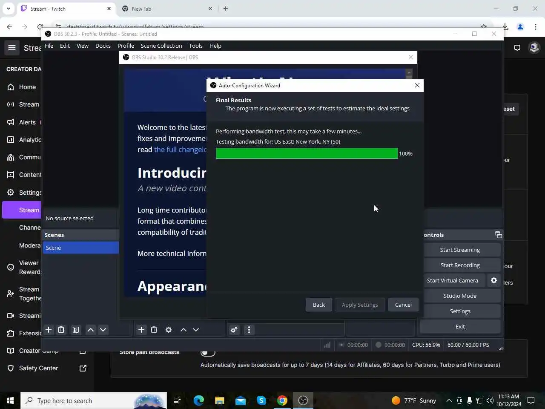Viewport: 545px width, 409px height.
Task: Open Settings from OBS Controls
Action: (x=460, y=311)
